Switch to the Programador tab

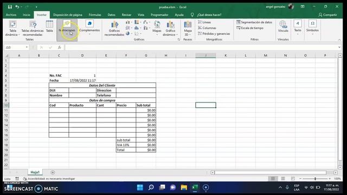(x=159, y=15)
